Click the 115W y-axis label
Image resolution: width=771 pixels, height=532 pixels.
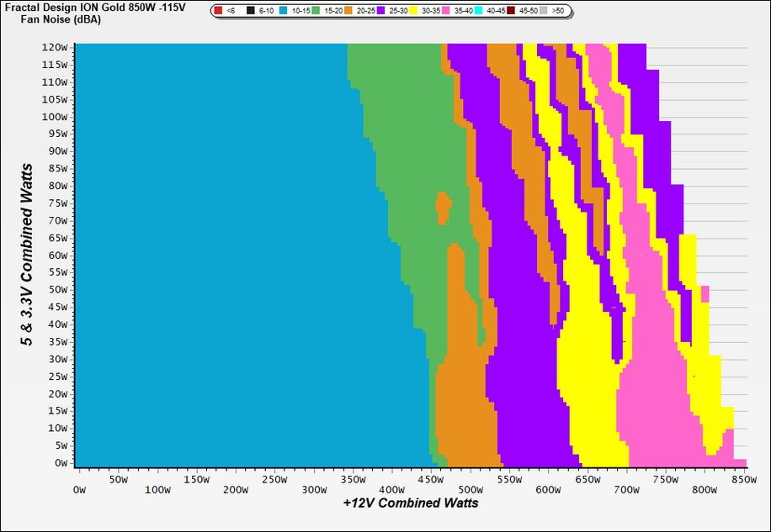tap(55, 65)
